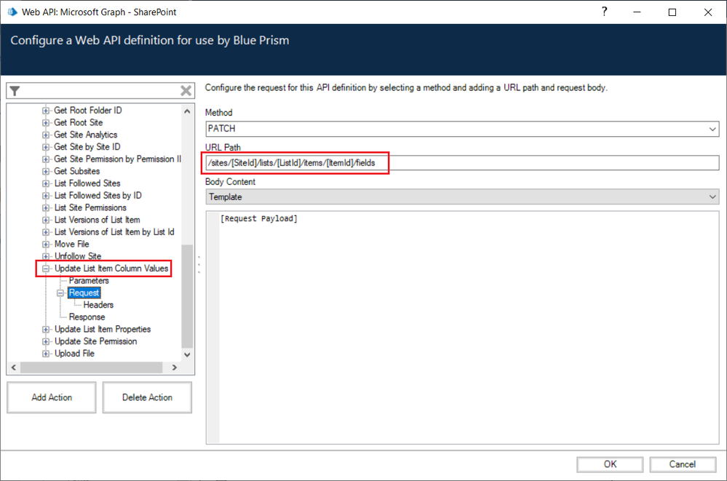Select the Request tree item
Screen dimensions: 727x481
[x=84, y=293]
